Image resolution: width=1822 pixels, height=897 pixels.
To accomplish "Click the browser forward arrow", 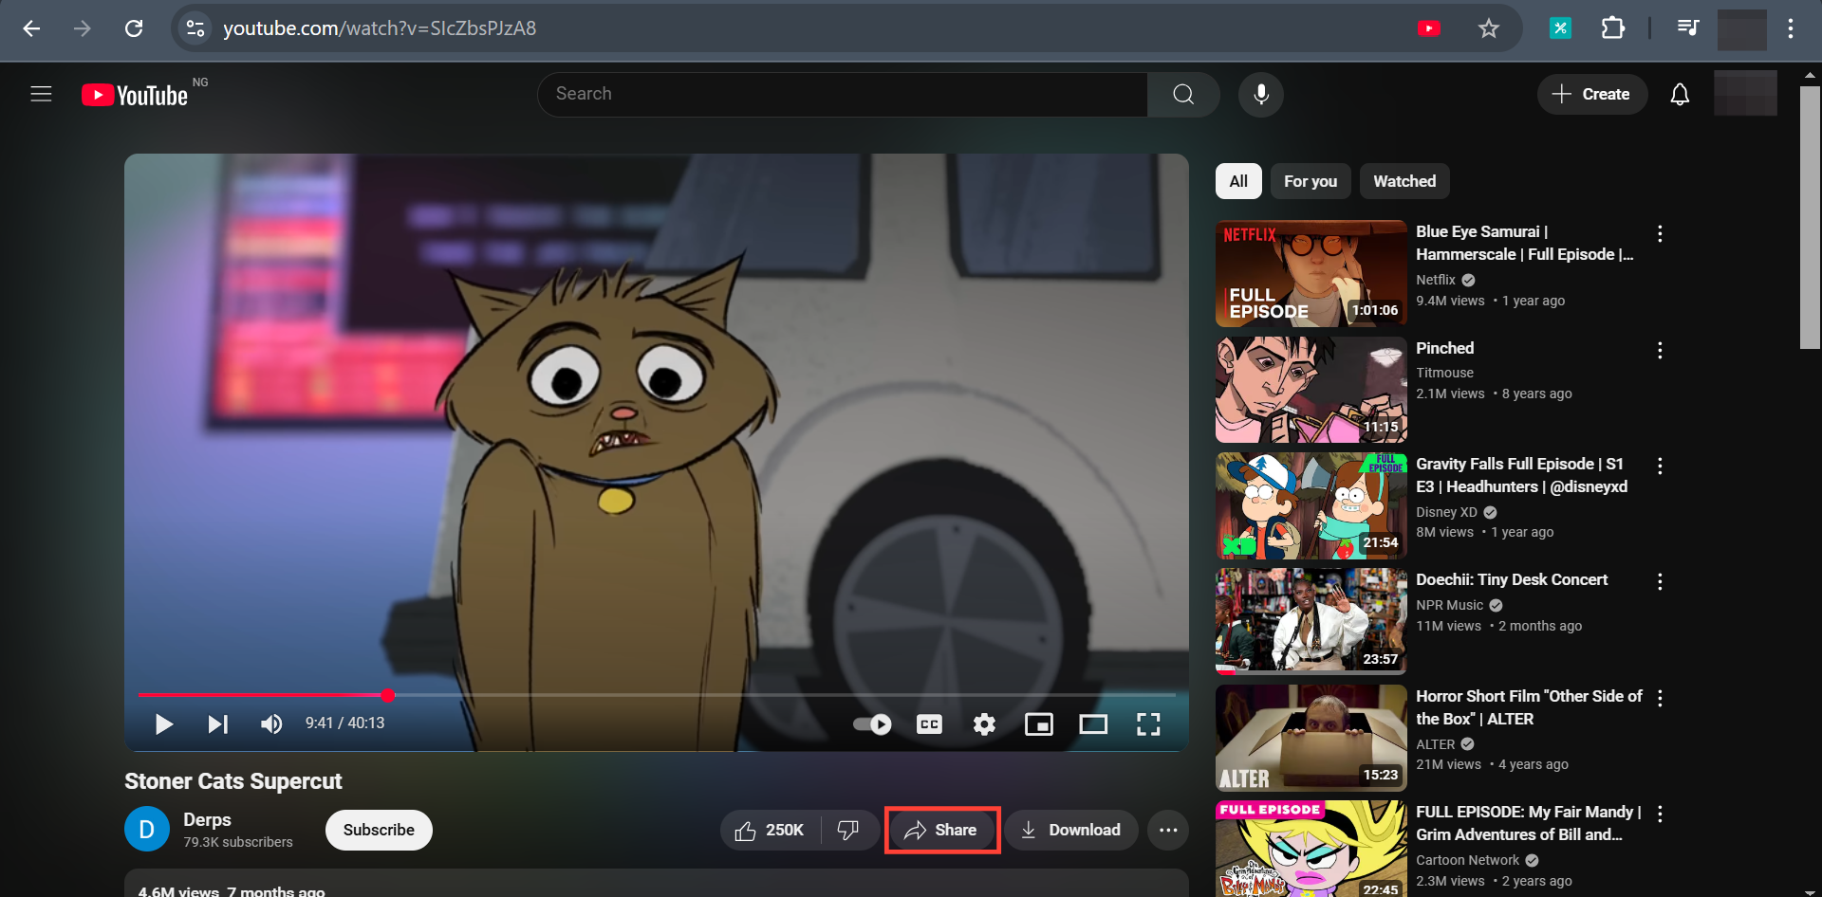I will 83,28.
